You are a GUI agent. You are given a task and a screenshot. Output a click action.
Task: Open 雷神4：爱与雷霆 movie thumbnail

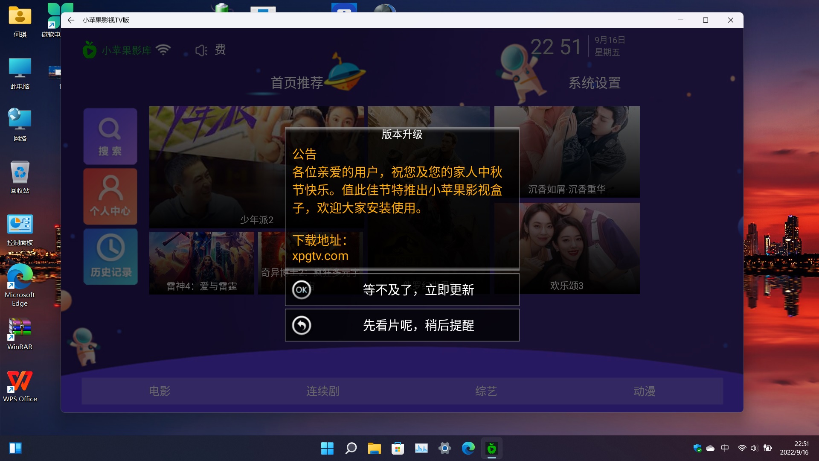[x=201, y=263]
